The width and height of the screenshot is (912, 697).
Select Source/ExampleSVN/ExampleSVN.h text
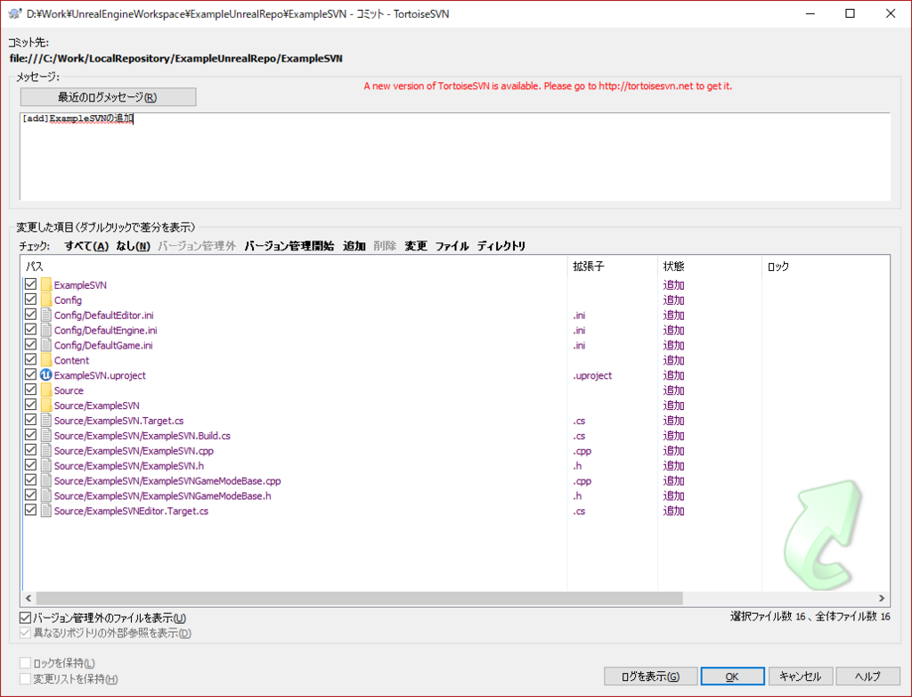tap(128, 466)
